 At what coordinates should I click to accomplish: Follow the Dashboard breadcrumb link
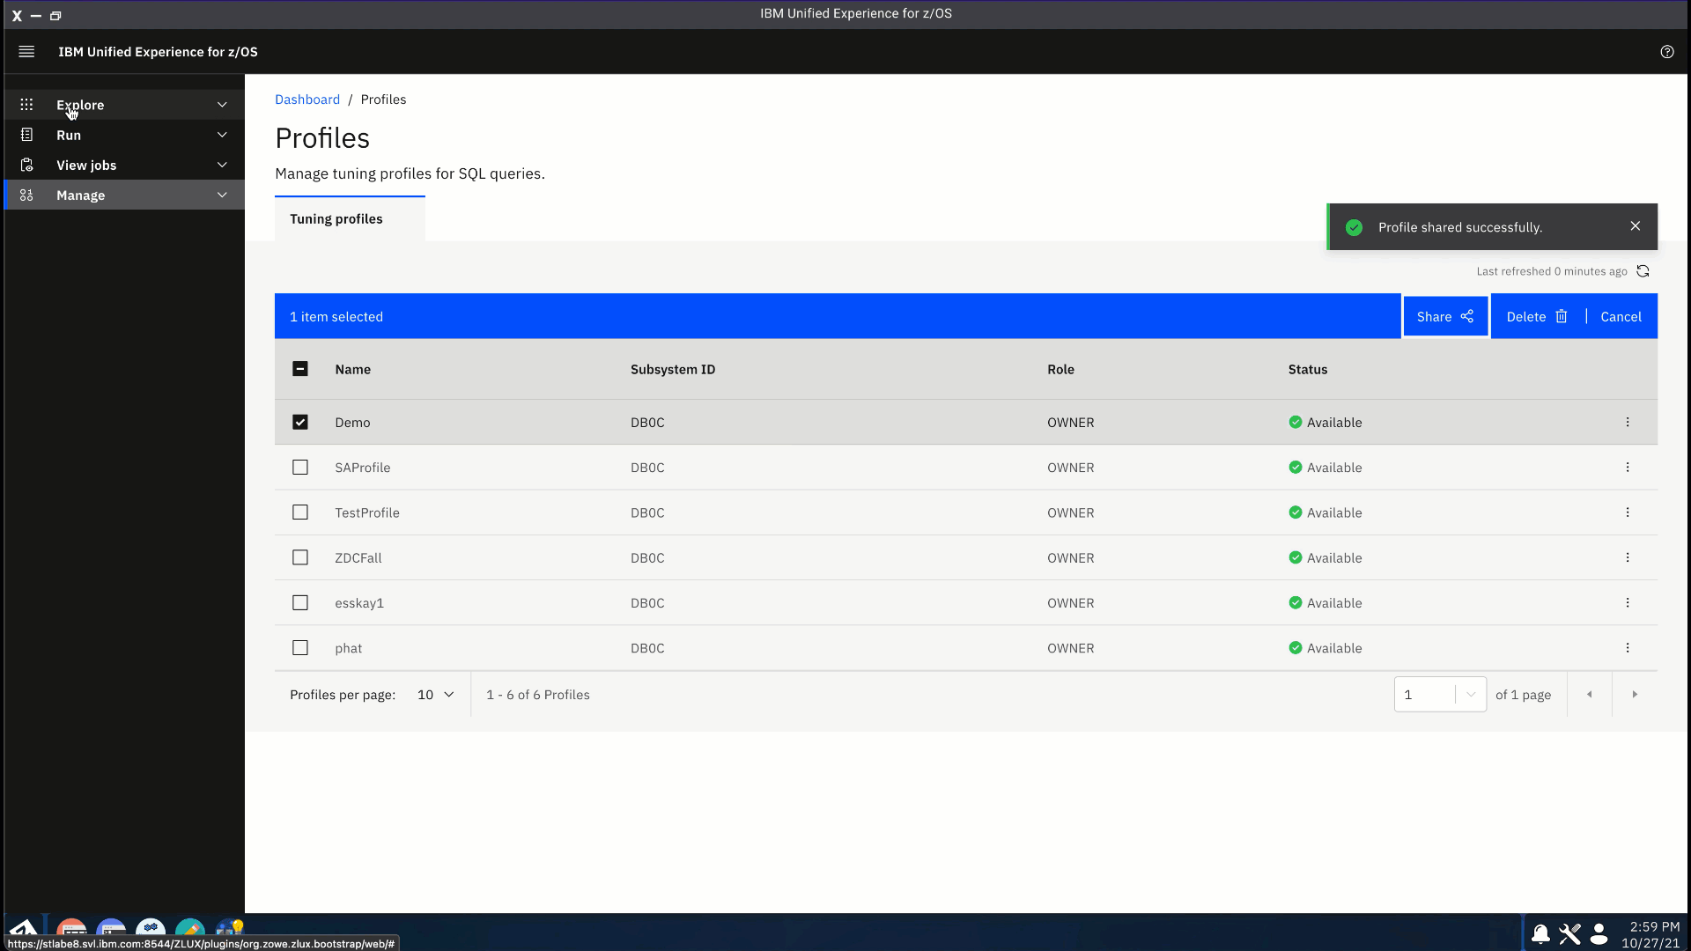pyautogui.click(x=307, y=100)
